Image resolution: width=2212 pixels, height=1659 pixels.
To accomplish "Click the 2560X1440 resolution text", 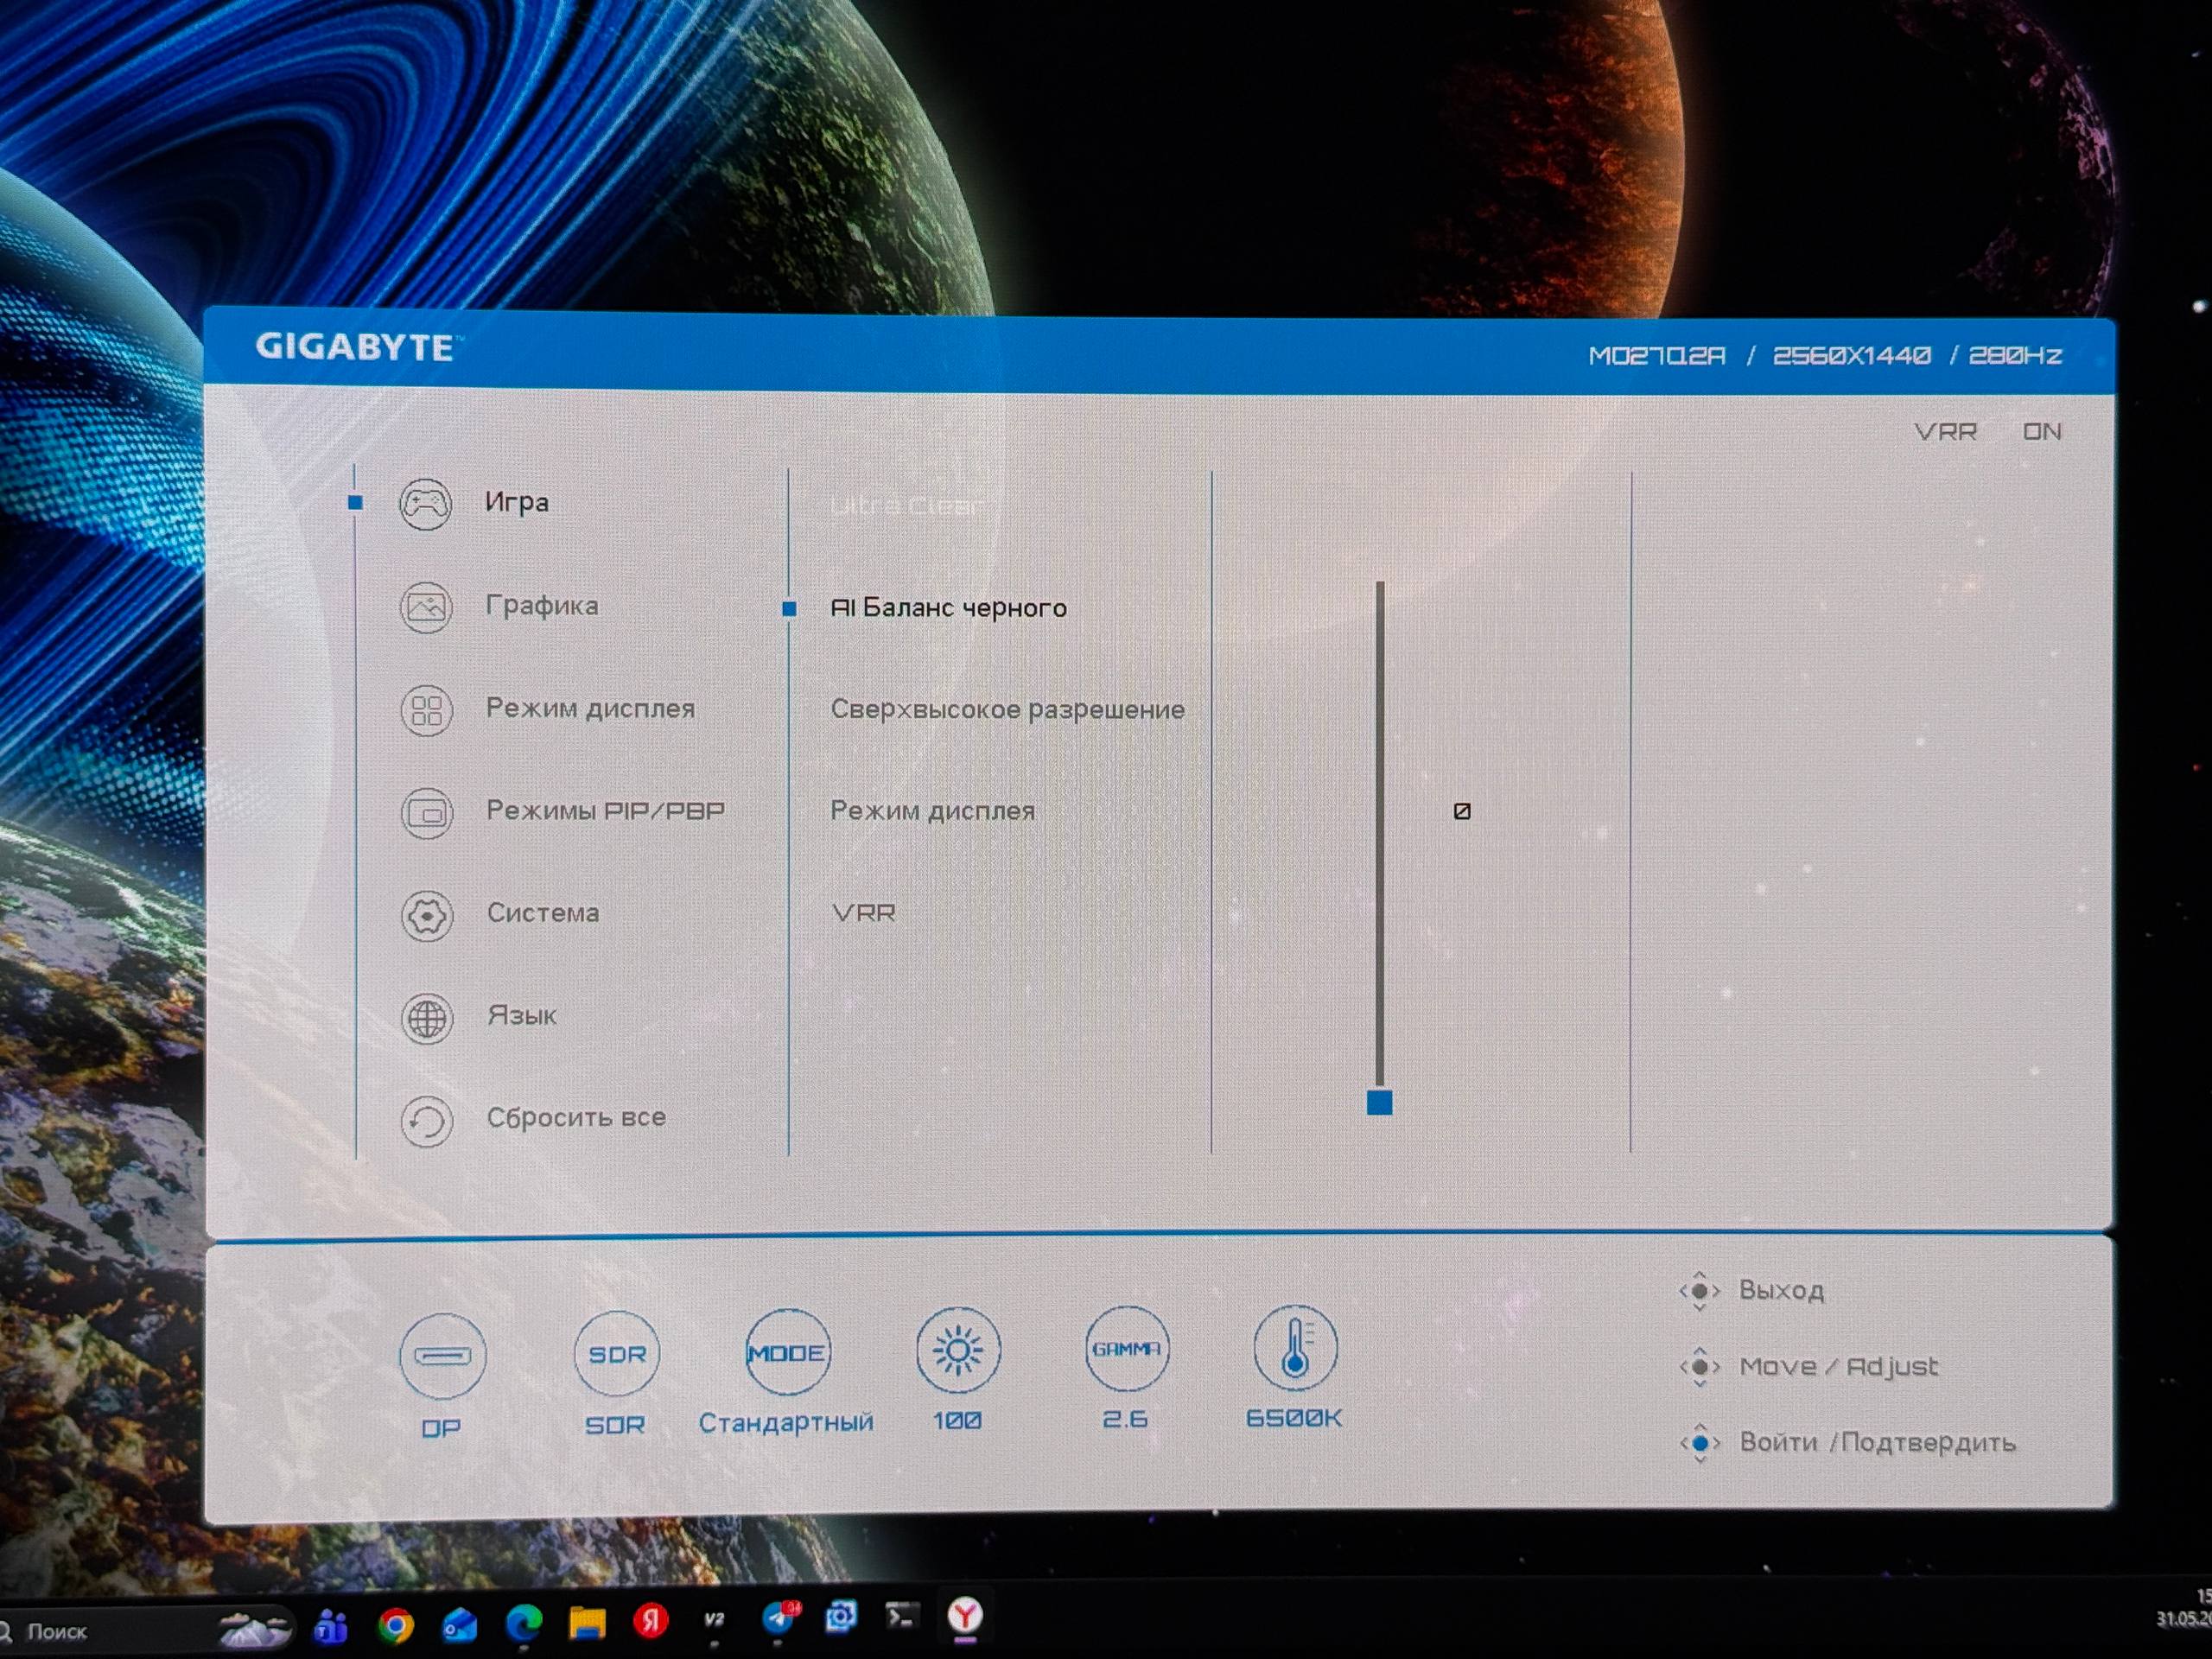I will [1851, 356].
